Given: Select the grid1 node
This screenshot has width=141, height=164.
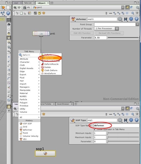Looking at the screenshot, I should tap(41, 33).
